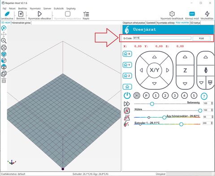Open the question mark help button

tap(204, 96)
